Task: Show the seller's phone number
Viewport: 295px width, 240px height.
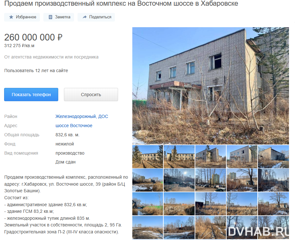Action: pyautogui.click(x=31, y=95)
